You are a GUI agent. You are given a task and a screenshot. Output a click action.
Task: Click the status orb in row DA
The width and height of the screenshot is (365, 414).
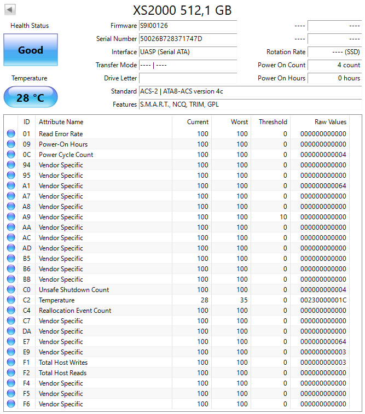click(x=11, y=331)
